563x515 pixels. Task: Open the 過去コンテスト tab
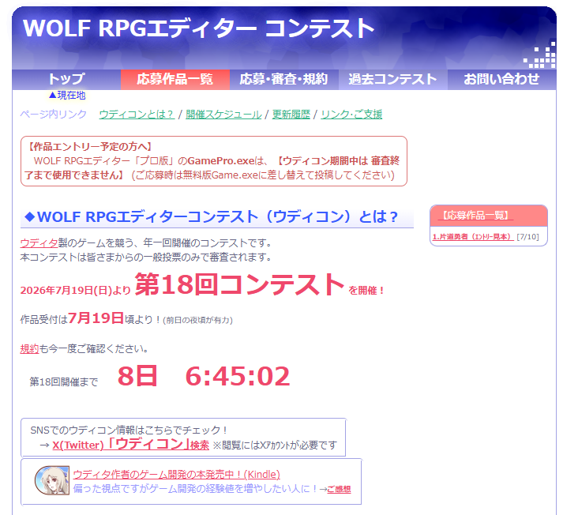pos(392,79)
